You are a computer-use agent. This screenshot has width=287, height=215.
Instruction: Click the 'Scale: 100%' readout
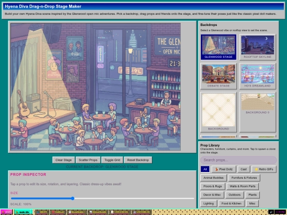(21, 204)
